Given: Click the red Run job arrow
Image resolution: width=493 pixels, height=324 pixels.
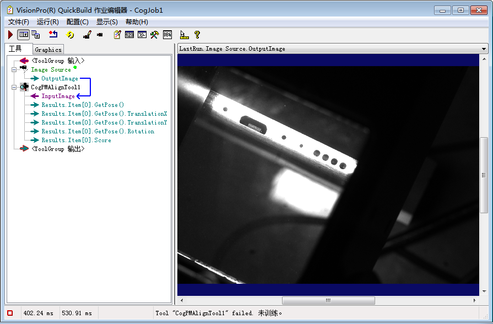Looking at the screenshot, I should click(10, 35).
